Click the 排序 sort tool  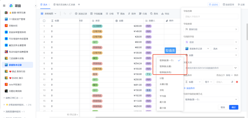click(x=132, y=14)
